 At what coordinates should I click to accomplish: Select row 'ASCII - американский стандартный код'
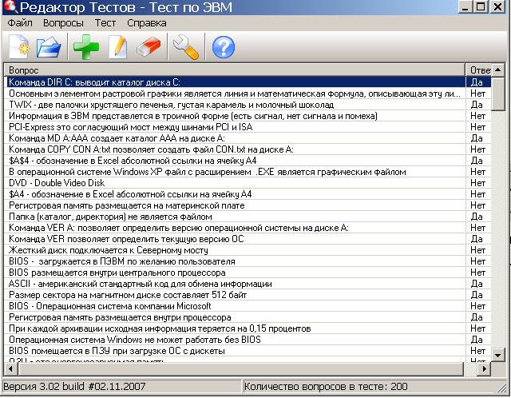click(248, 284)
